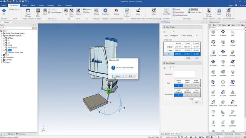Insert a Block shape from catalog
Screen dimensions: 246x138
(x=213, y=33)
